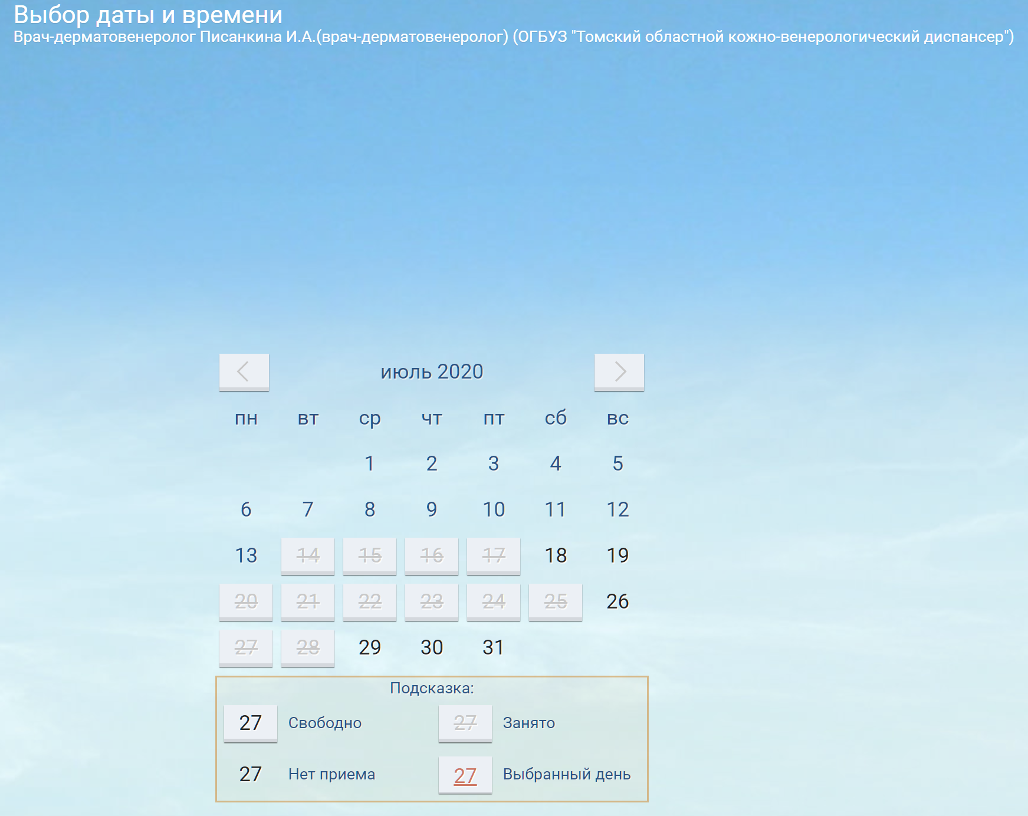1028x816 pixels.
Task: Select day 29 in the calendar
Action: 370,647
